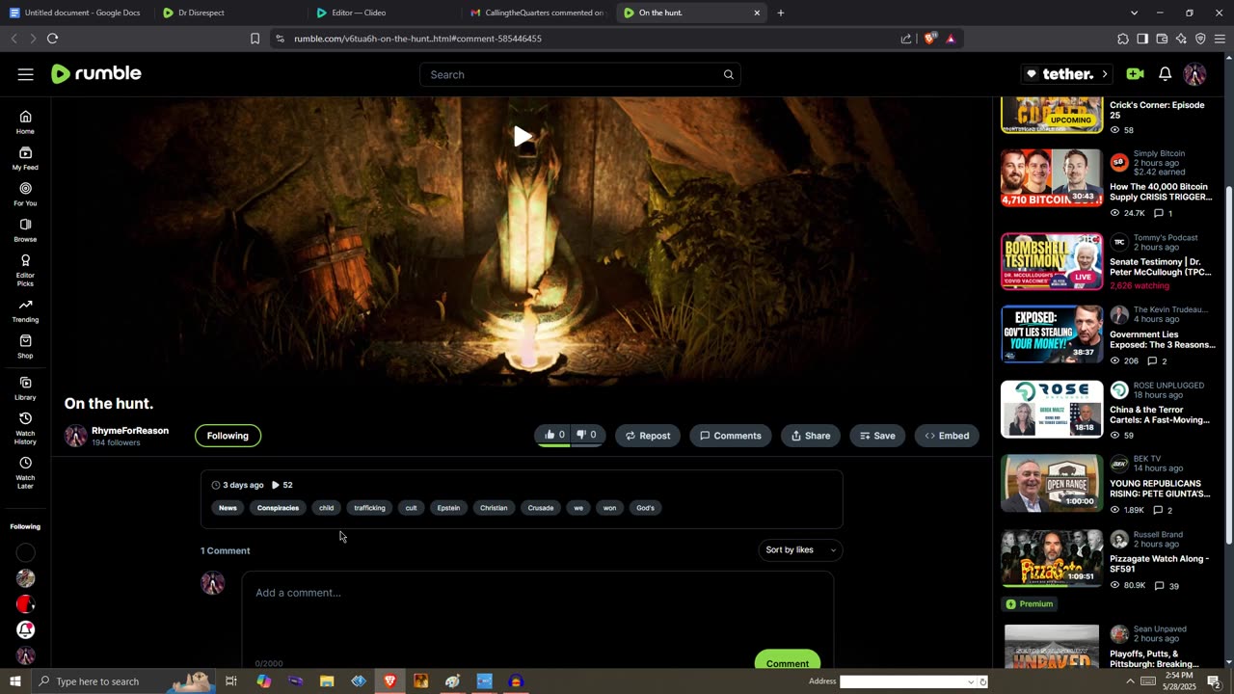Click the trafficking tag

coord(369,508)
